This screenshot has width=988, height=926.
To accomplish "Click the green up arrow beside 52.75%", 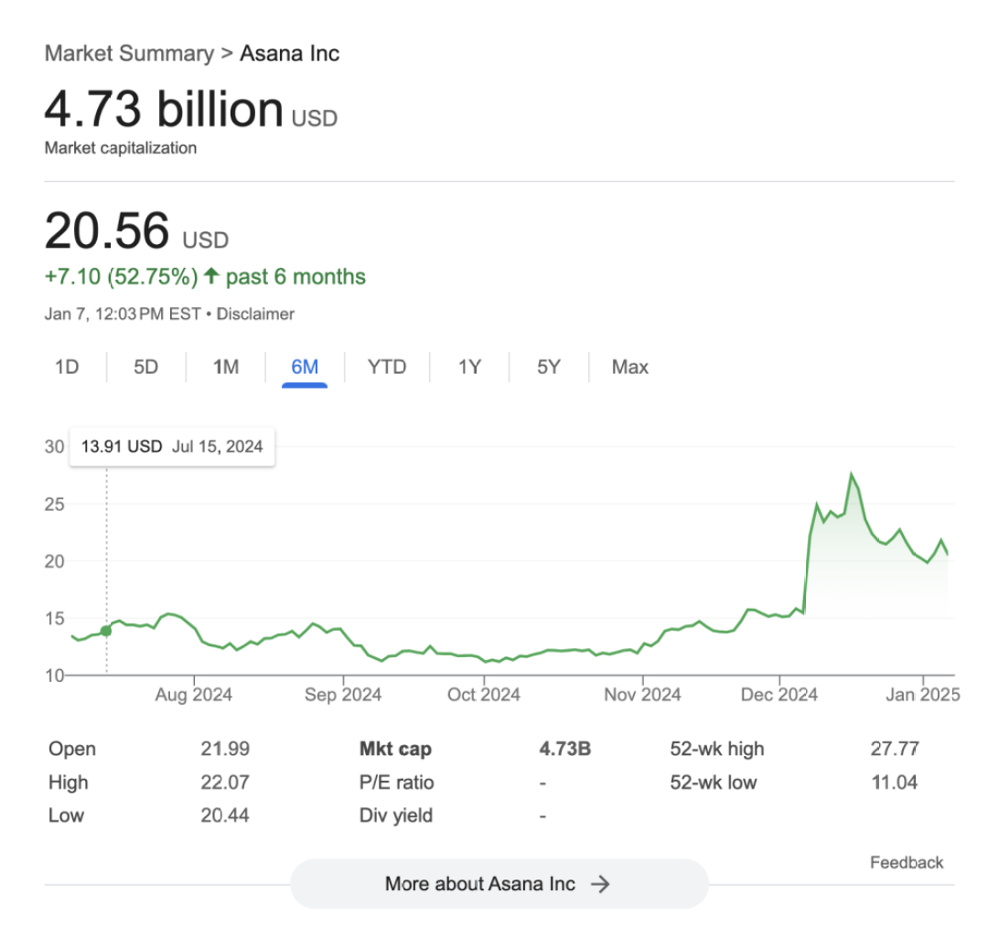I will click(x=211, y=276).
